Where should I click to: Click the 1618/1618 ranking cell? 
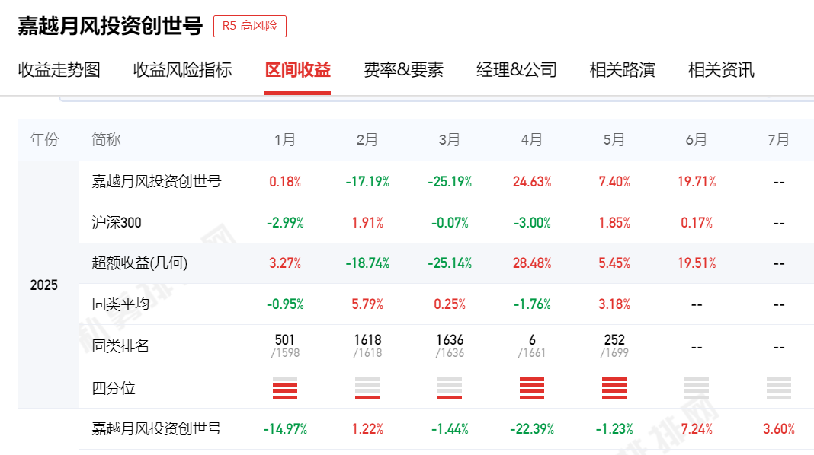[367, 346]
